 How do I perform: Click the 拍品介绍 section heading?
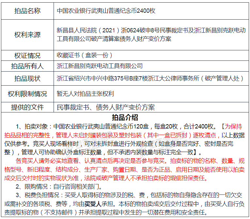click(x=125, y=118)
